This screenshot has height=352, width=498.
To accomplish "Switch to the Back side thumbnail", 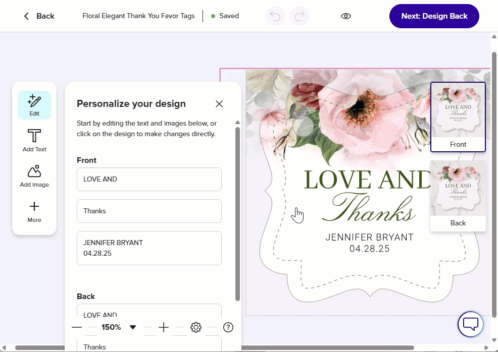I will tap(458, 196).
